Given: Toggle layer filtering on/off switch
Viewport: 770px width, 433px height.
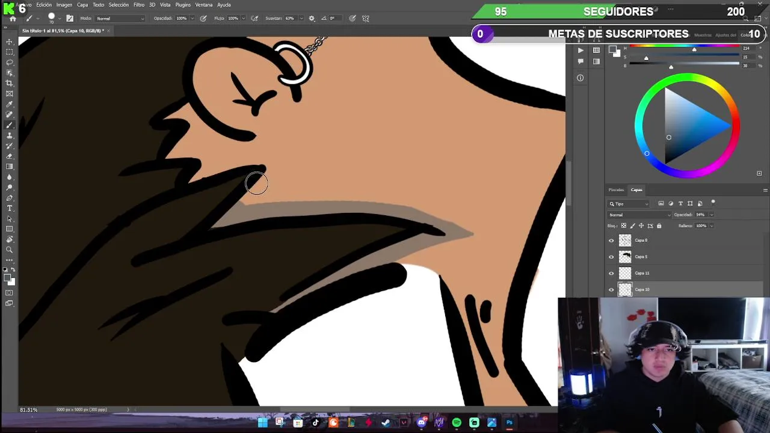Looking at the screenshot, I should point(713,203).
